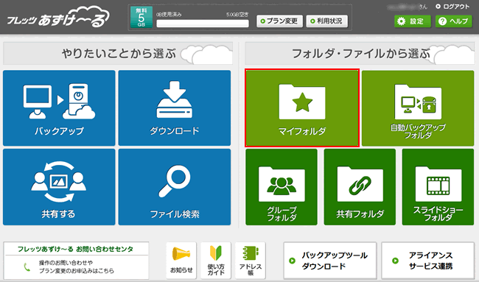This screenshot has height=282, width=479.
Task: Open the ダウンロード download tile
Action: tap(175, 108)
